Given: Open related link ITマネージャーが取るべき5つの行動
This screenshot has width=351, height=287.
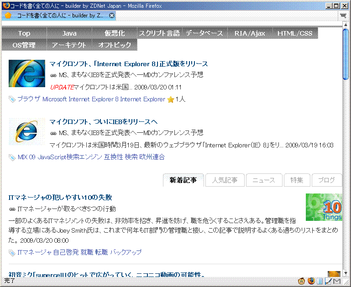Looking at the screenshot, I should click(67, 209).
